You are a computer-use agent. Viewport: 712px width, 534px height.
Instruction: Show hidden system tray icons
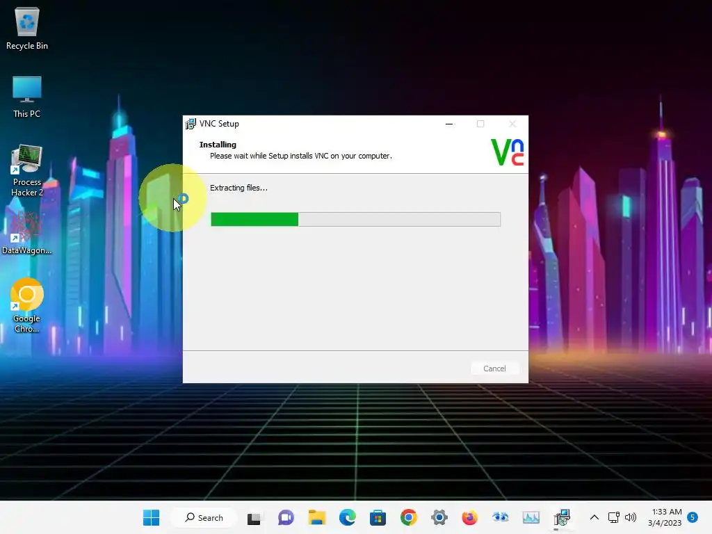594,517
